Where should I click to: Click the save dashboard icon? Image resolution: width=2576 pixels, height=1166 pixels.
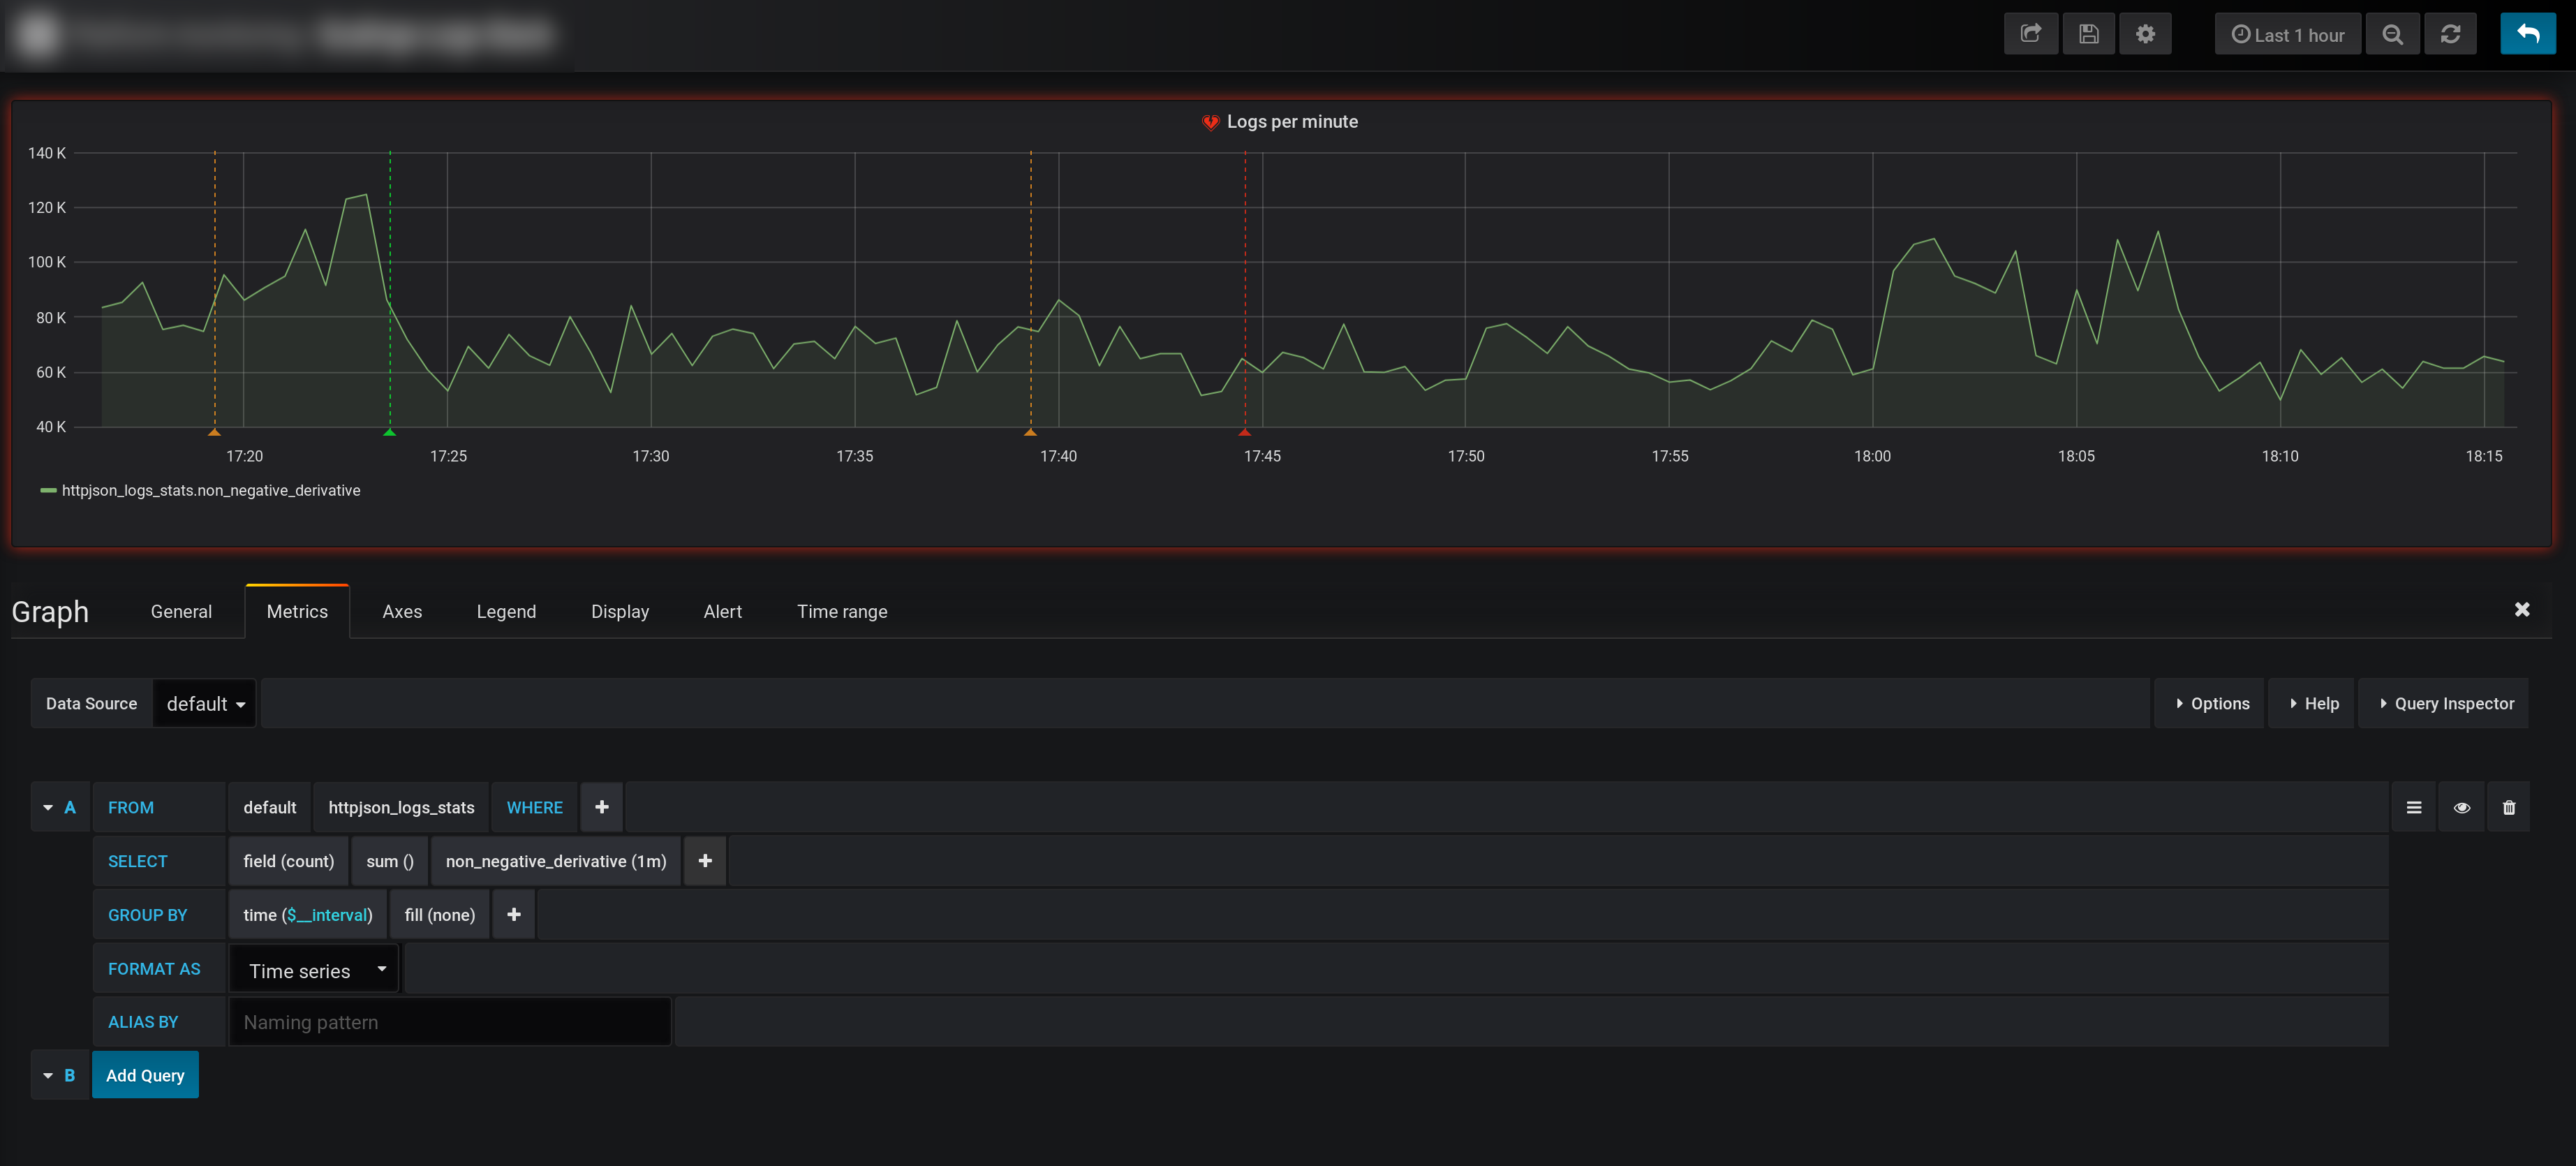(2088, 34)
